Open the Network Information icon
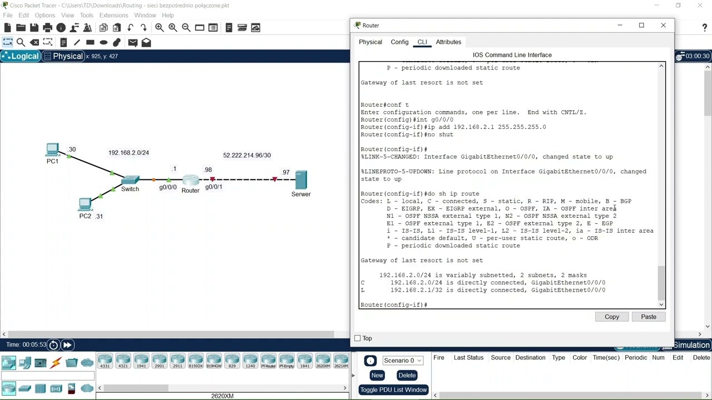The width and height of the screenshot is (712, 400). click(x=61, y=27)
